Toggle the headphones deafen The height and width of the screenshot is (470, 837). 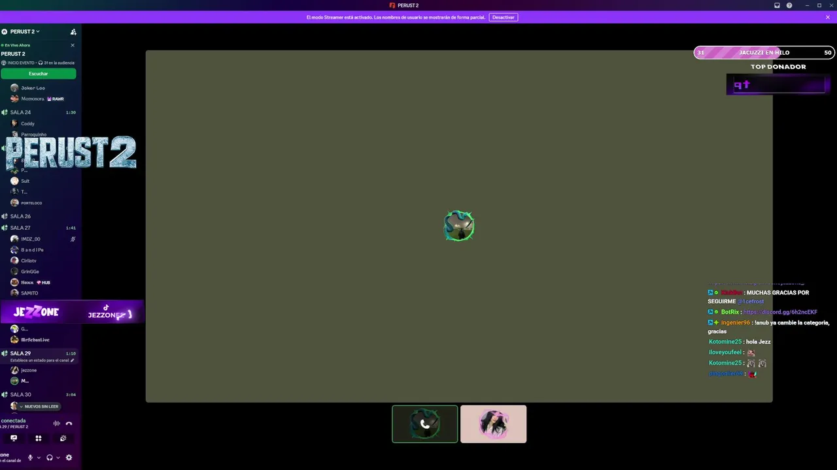(50, 458)
